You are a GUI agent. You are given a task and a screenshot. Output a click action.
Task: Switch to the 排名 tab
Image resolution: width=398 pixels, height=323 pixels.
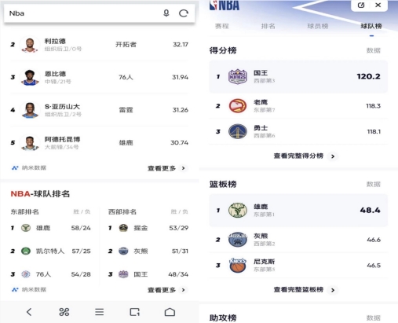pyautogui.click(x=268, y=26)
